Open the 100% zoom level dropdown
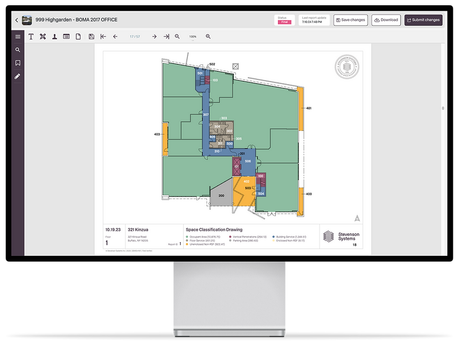 (x=193, y=36)
